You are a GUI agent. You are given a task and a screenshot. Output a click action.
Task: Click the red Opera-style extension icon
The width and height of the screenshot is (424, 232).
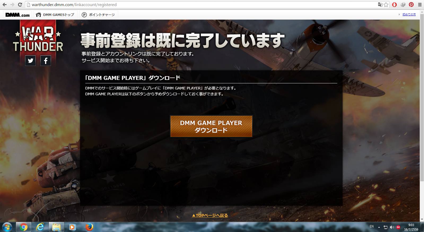tap(394, 5)
